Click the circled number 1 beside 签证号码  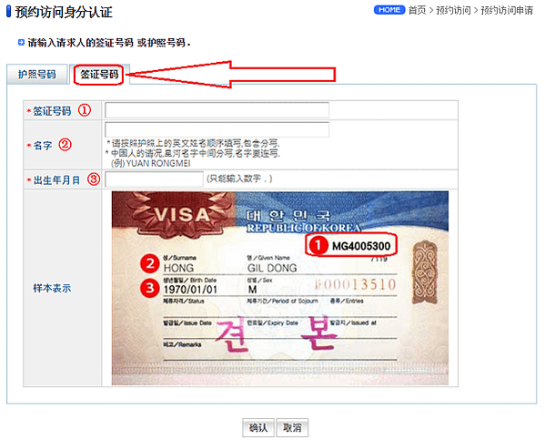point(84,110)
